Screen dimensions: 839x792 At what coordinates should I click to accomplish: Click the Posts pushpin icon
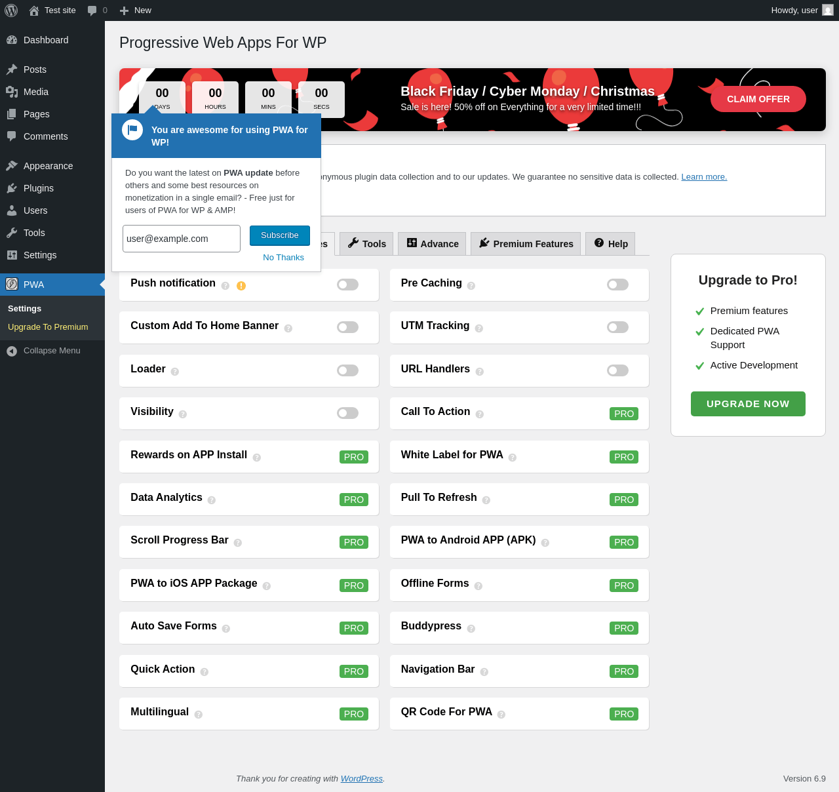(12, 69)
